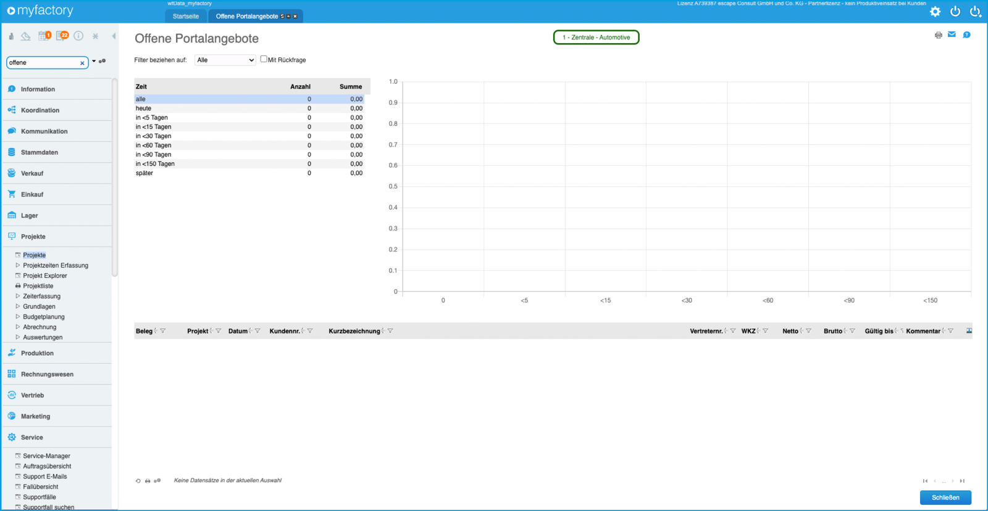This screenshot has height=511, width=988.
Task: Expand the Budgetplanung tree node
Action: [x=18, y=317]
